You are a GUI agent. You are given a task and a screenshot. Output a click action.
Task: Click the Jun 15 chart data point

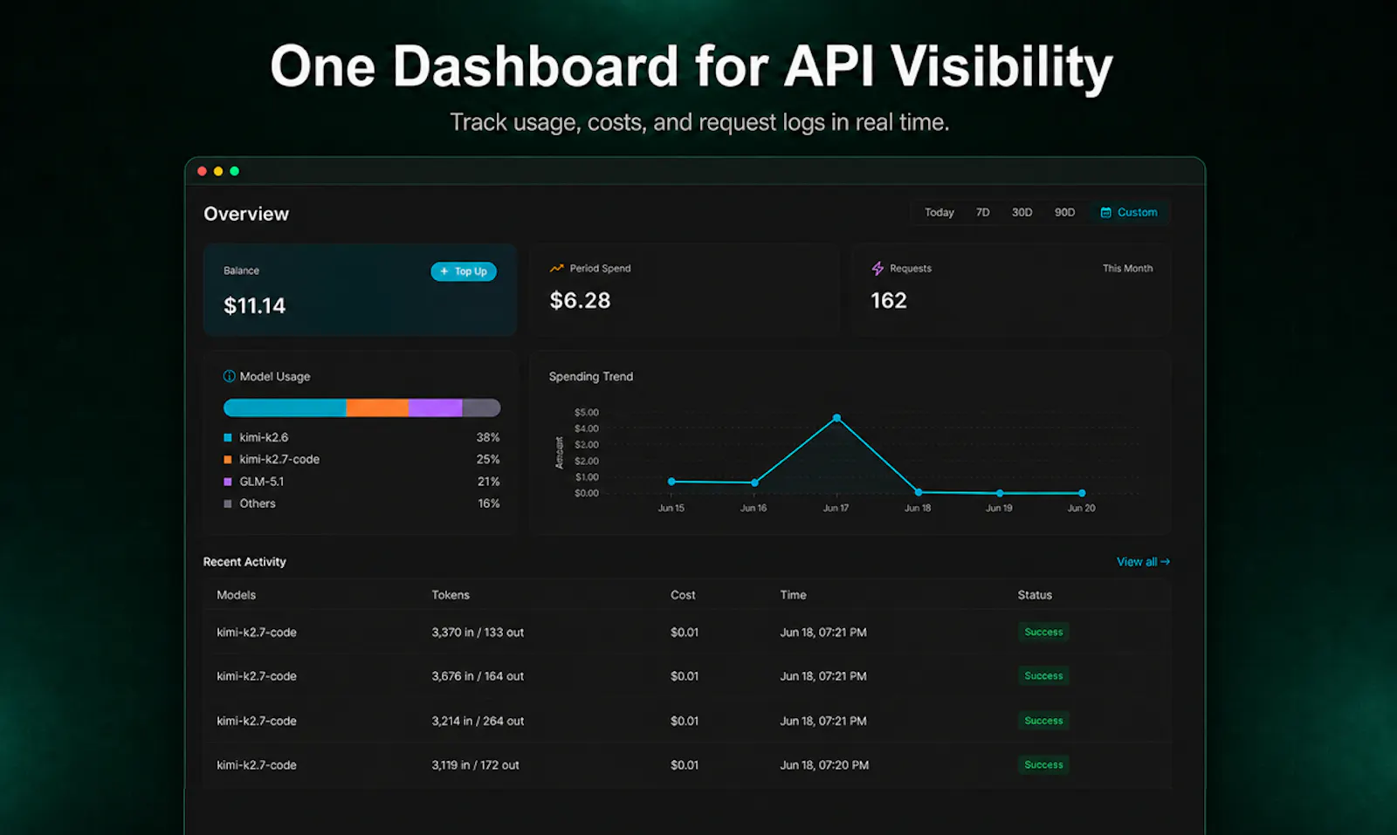coord(671,482)
